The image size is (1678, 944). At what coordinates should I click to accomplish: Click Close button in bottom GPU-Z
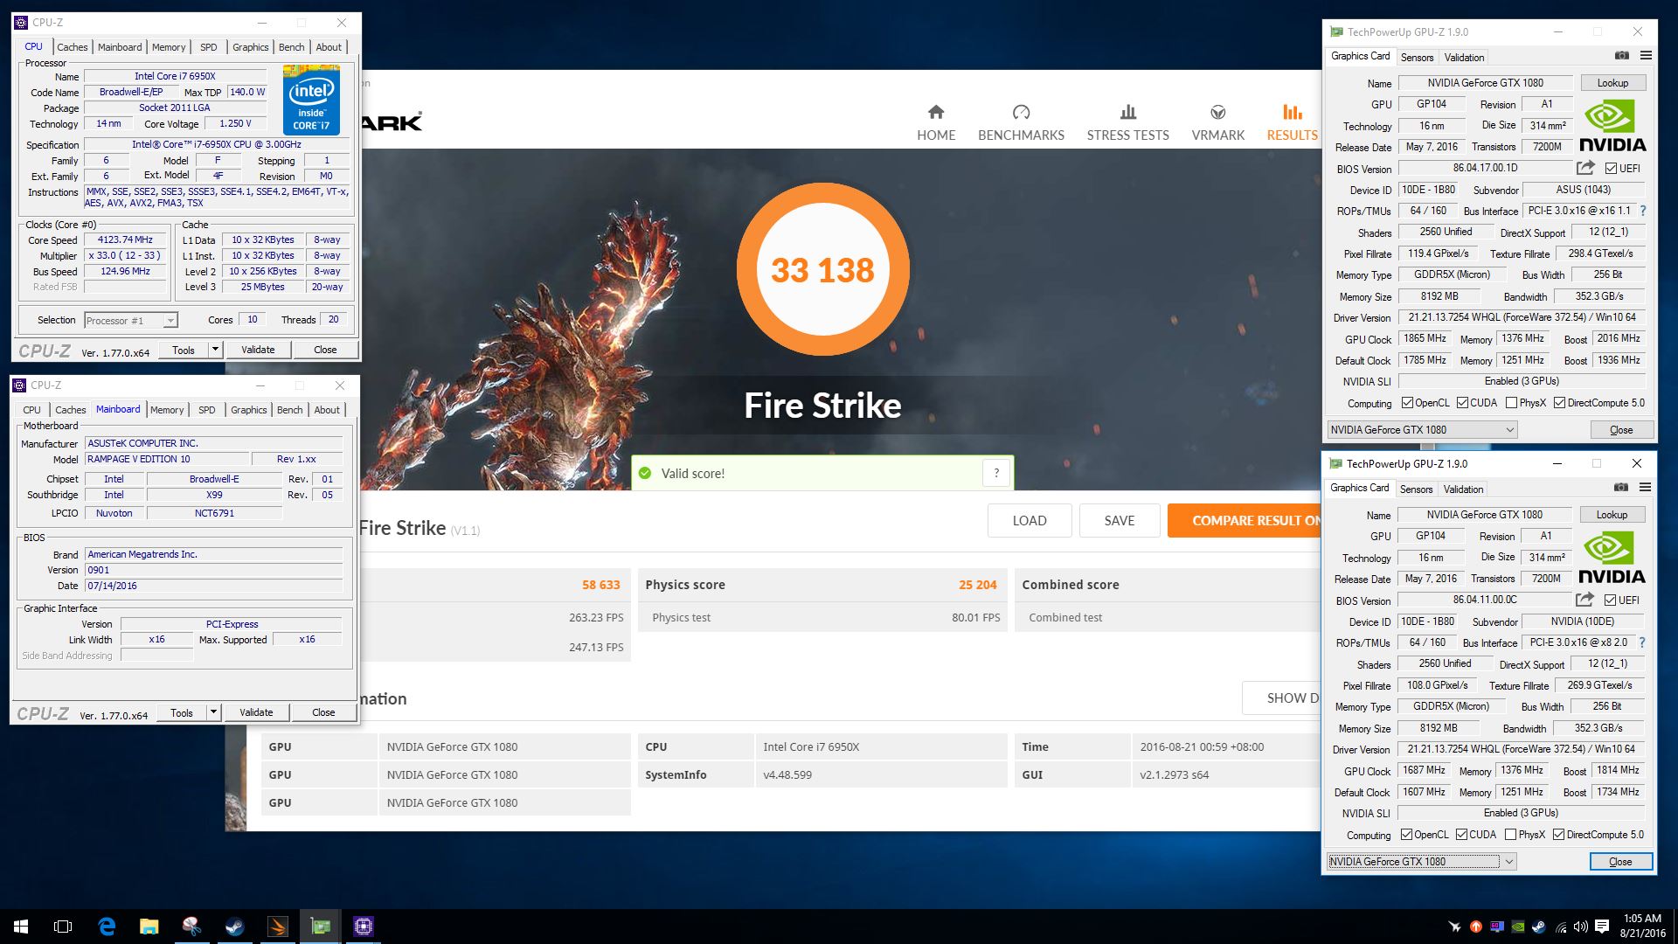[1620, 861]
